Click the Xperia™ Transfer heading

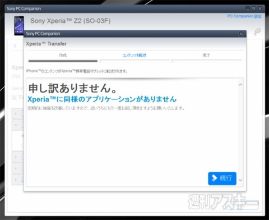click(46, 44)
